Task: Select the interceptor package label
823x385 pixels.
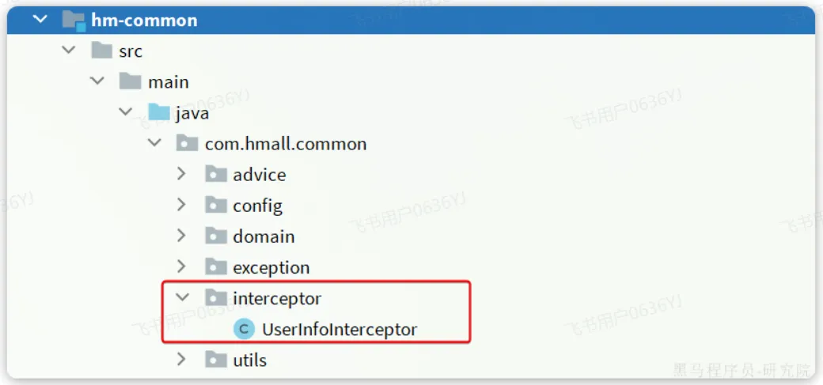Action: point(277,298)
